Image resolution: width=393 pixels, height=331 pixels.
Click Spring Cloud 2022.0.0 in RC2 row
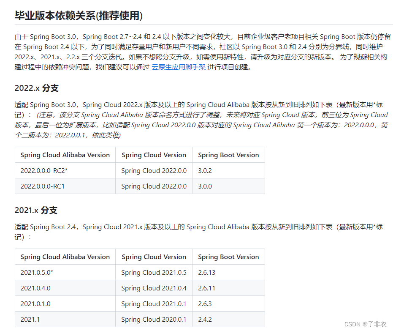pos(154,171)
